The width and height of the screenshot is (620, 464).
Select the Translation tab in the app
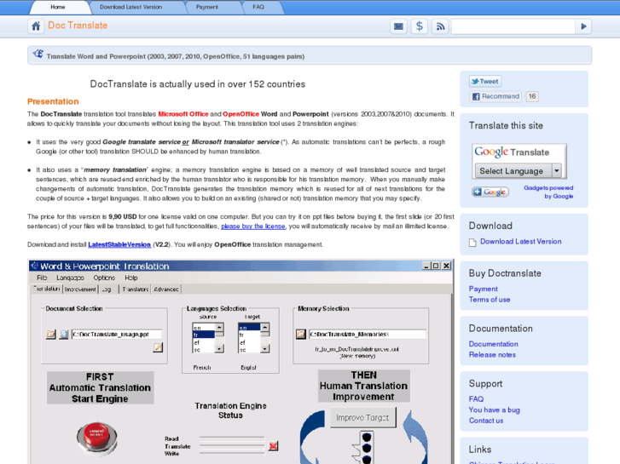47,289
